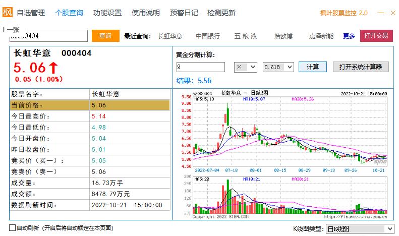The height and width of the screenshot is (236, 399).
Task: Click the orange 枫 app logo icon
Action: pyautogui.click(x=8, y=13)
